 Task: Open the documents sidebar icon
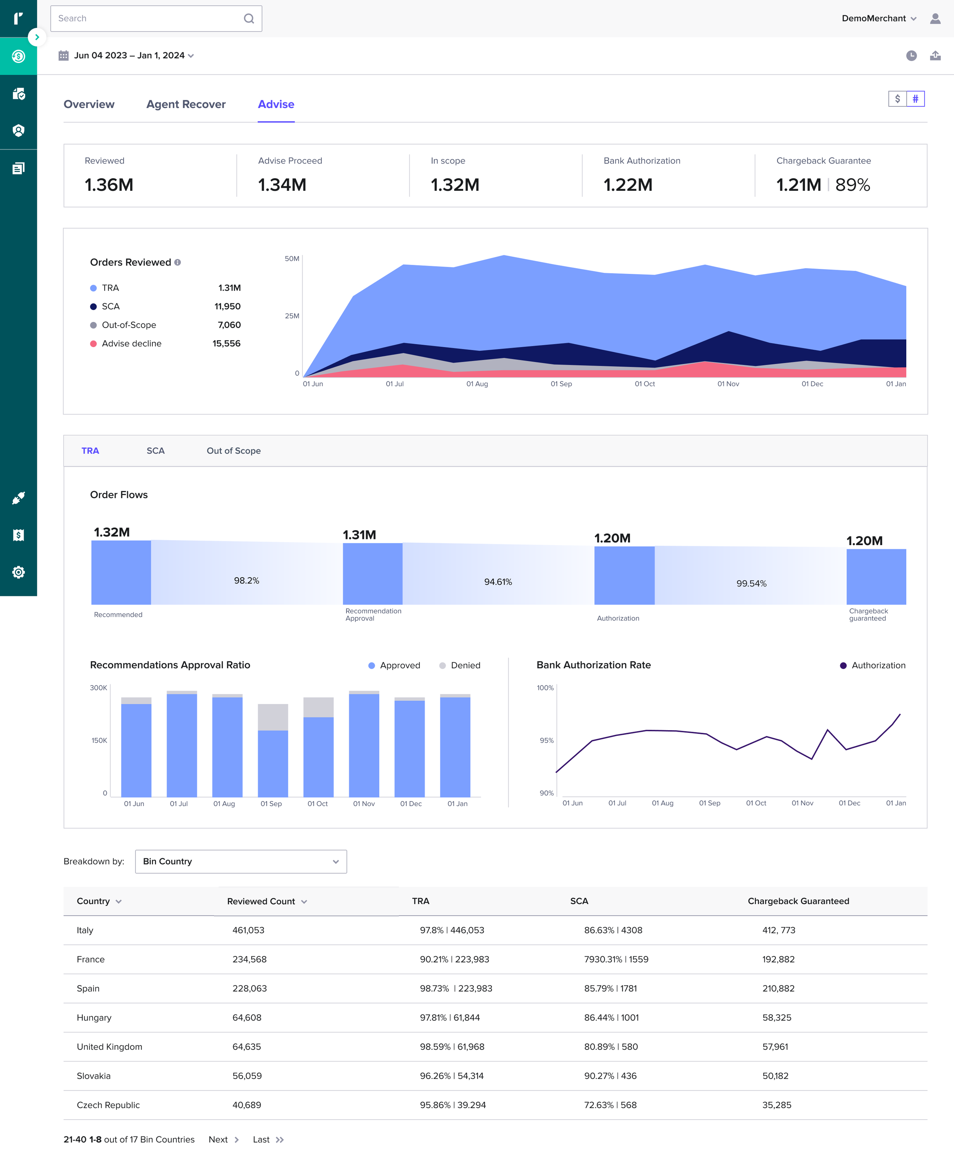(18, 168)
